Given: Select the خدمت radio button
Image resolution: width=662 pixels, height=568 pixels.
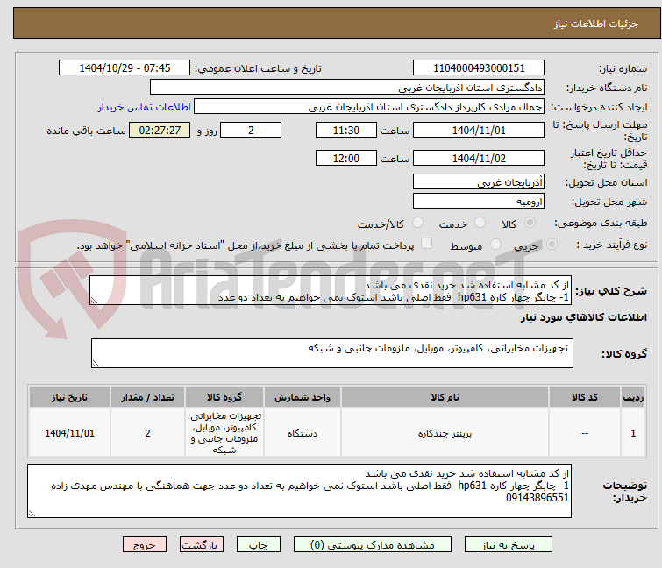Looking at the screenshot, I should coord(480,223).
